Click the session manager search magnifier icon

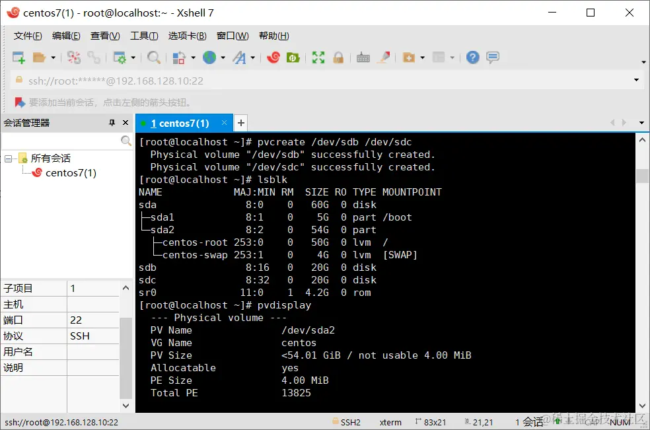click(x=126, y=141)
